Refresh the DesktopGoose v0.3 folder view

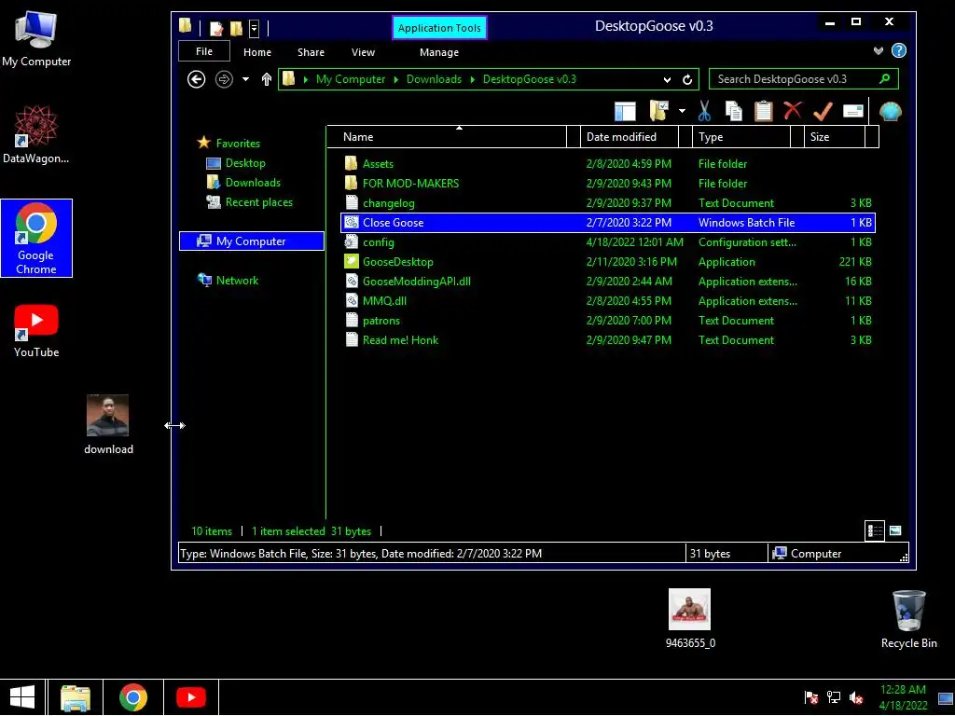click(x=687, y=79)
